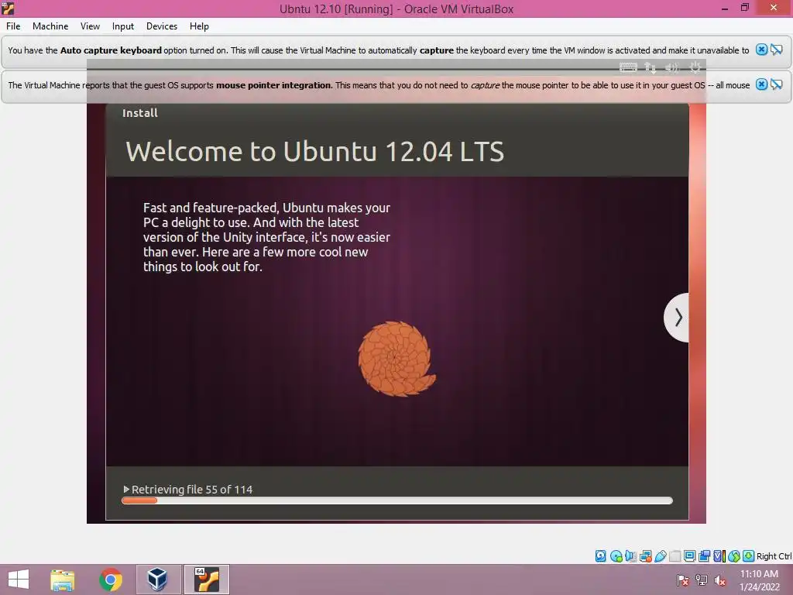Screen dimensions: 793x595
Task: Click the installation progress bar
Action: tap(397, 500)
